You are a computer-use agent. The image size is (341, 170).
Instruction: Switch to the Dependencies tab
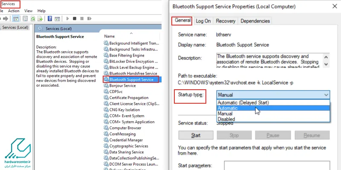pos(255,21)
